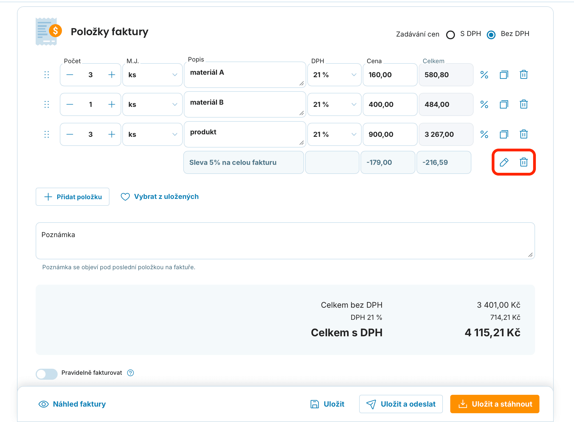Click Uložit a odeslat button
Image resolution: width=574 pixels, height=422 pixels.
coord(401,404)
